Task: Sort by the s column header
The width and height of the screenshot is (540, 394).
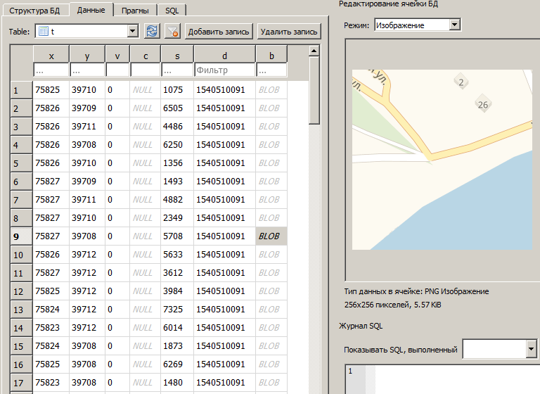Action: (177, 55)
